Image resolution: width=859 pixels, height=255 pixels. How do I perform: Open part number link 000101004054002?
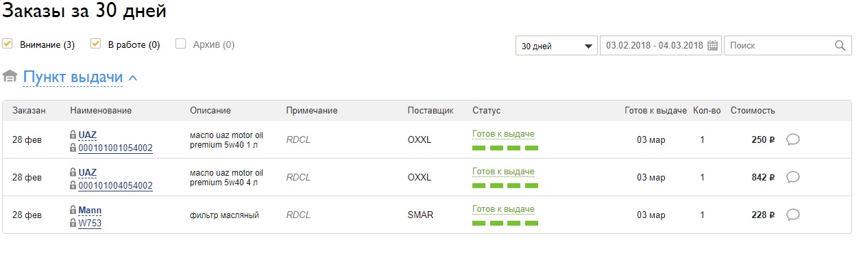(x=116, y=185)
